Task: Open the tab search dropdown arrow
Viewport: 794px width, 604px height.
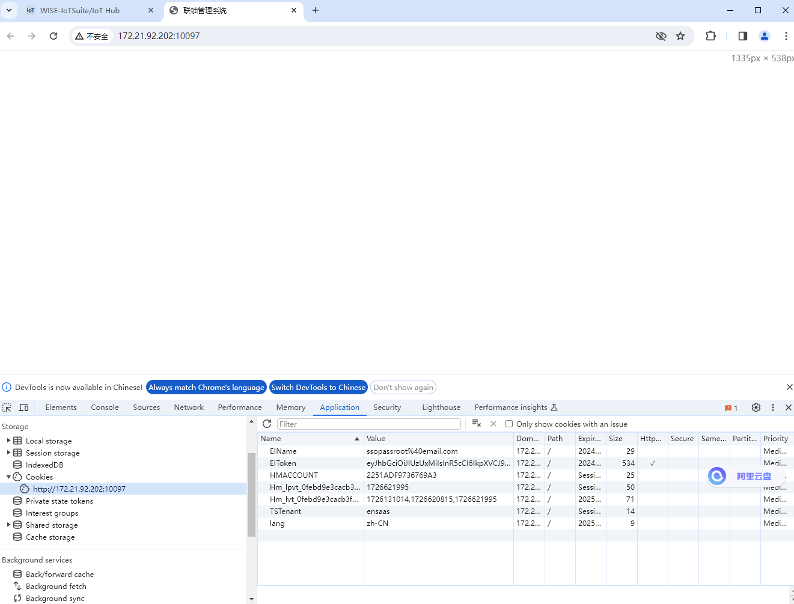Action: [x=9, y=10]
